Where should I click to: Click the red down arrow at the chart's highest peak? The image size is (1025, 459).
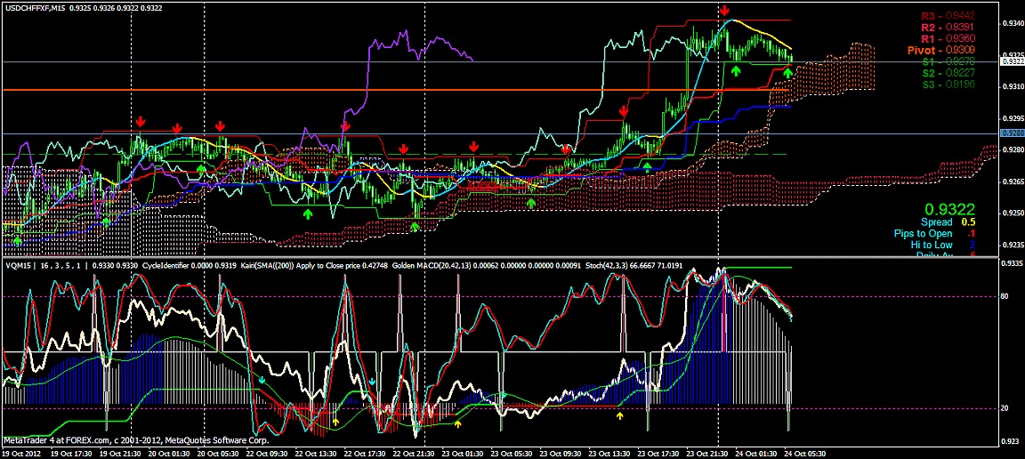pos(726,10)
